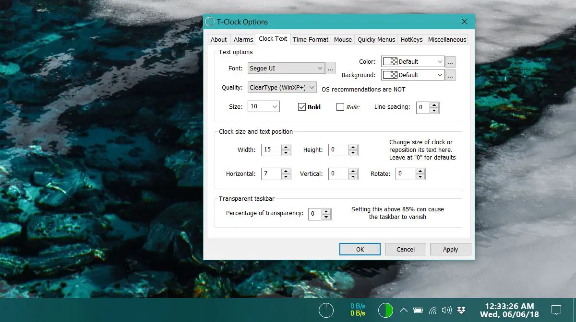
Task: Click the Cancel button
Action: [406, 249]
